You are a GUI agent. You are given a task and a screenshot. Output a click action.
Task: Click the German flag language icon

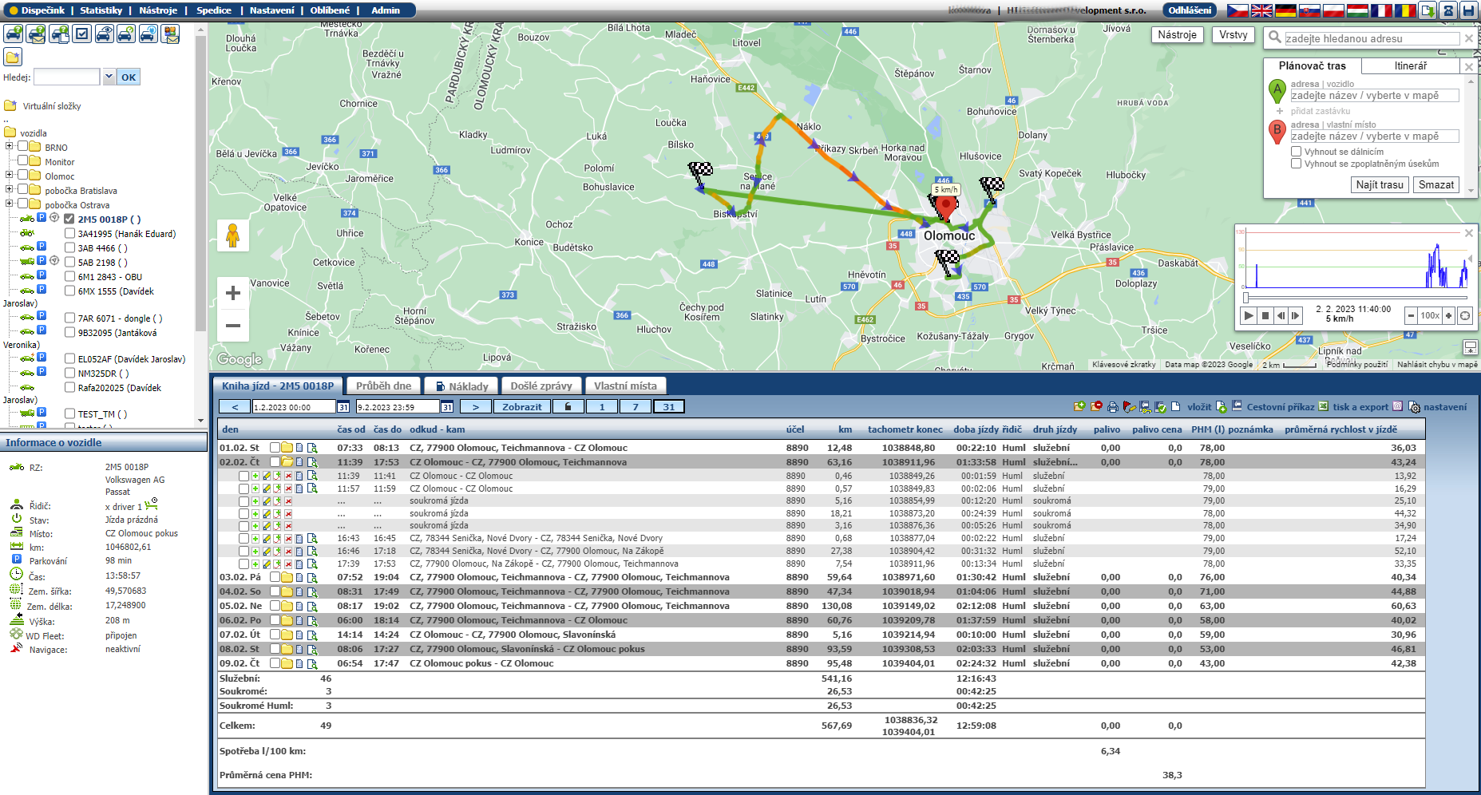[x=1285, y=10]
